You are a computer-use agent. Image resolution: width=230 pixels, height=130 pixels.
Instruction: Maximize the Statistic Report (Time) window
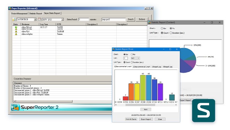(x=170, y=49)
